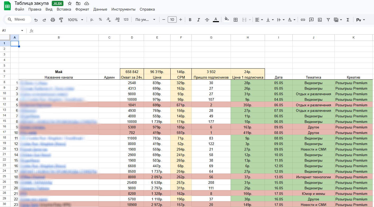Click the undo arrow icon
This screenshot has width=374, height=207.
[36, 20]
